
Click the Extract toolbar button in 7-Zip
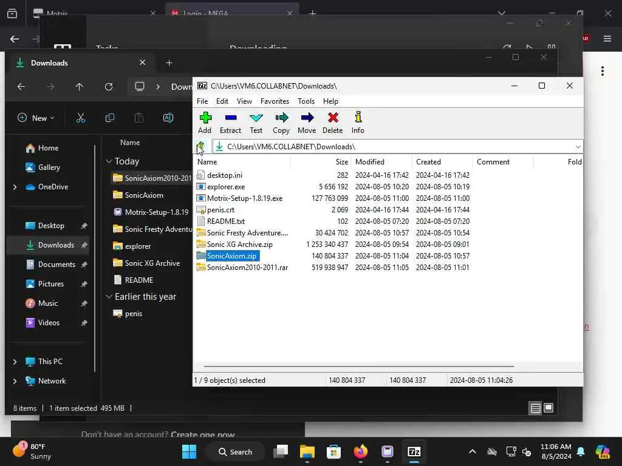pos(230,123)
